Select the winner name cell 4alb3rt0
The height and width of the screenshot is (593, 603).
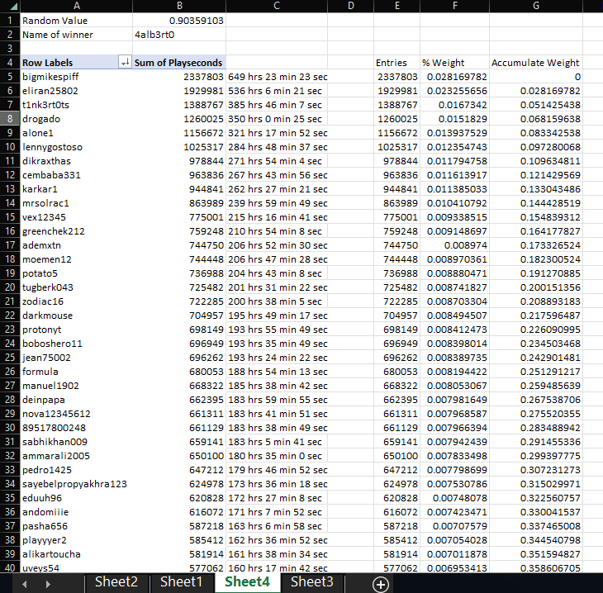tap(178, 35)
